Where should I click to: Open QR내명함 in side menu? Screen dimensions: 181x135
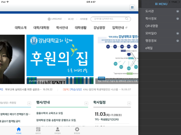coord(160,26)
